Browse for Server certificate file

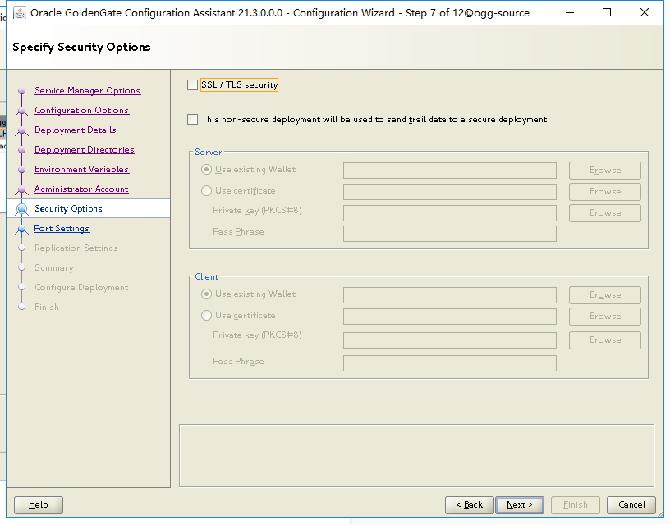(604, 192)
